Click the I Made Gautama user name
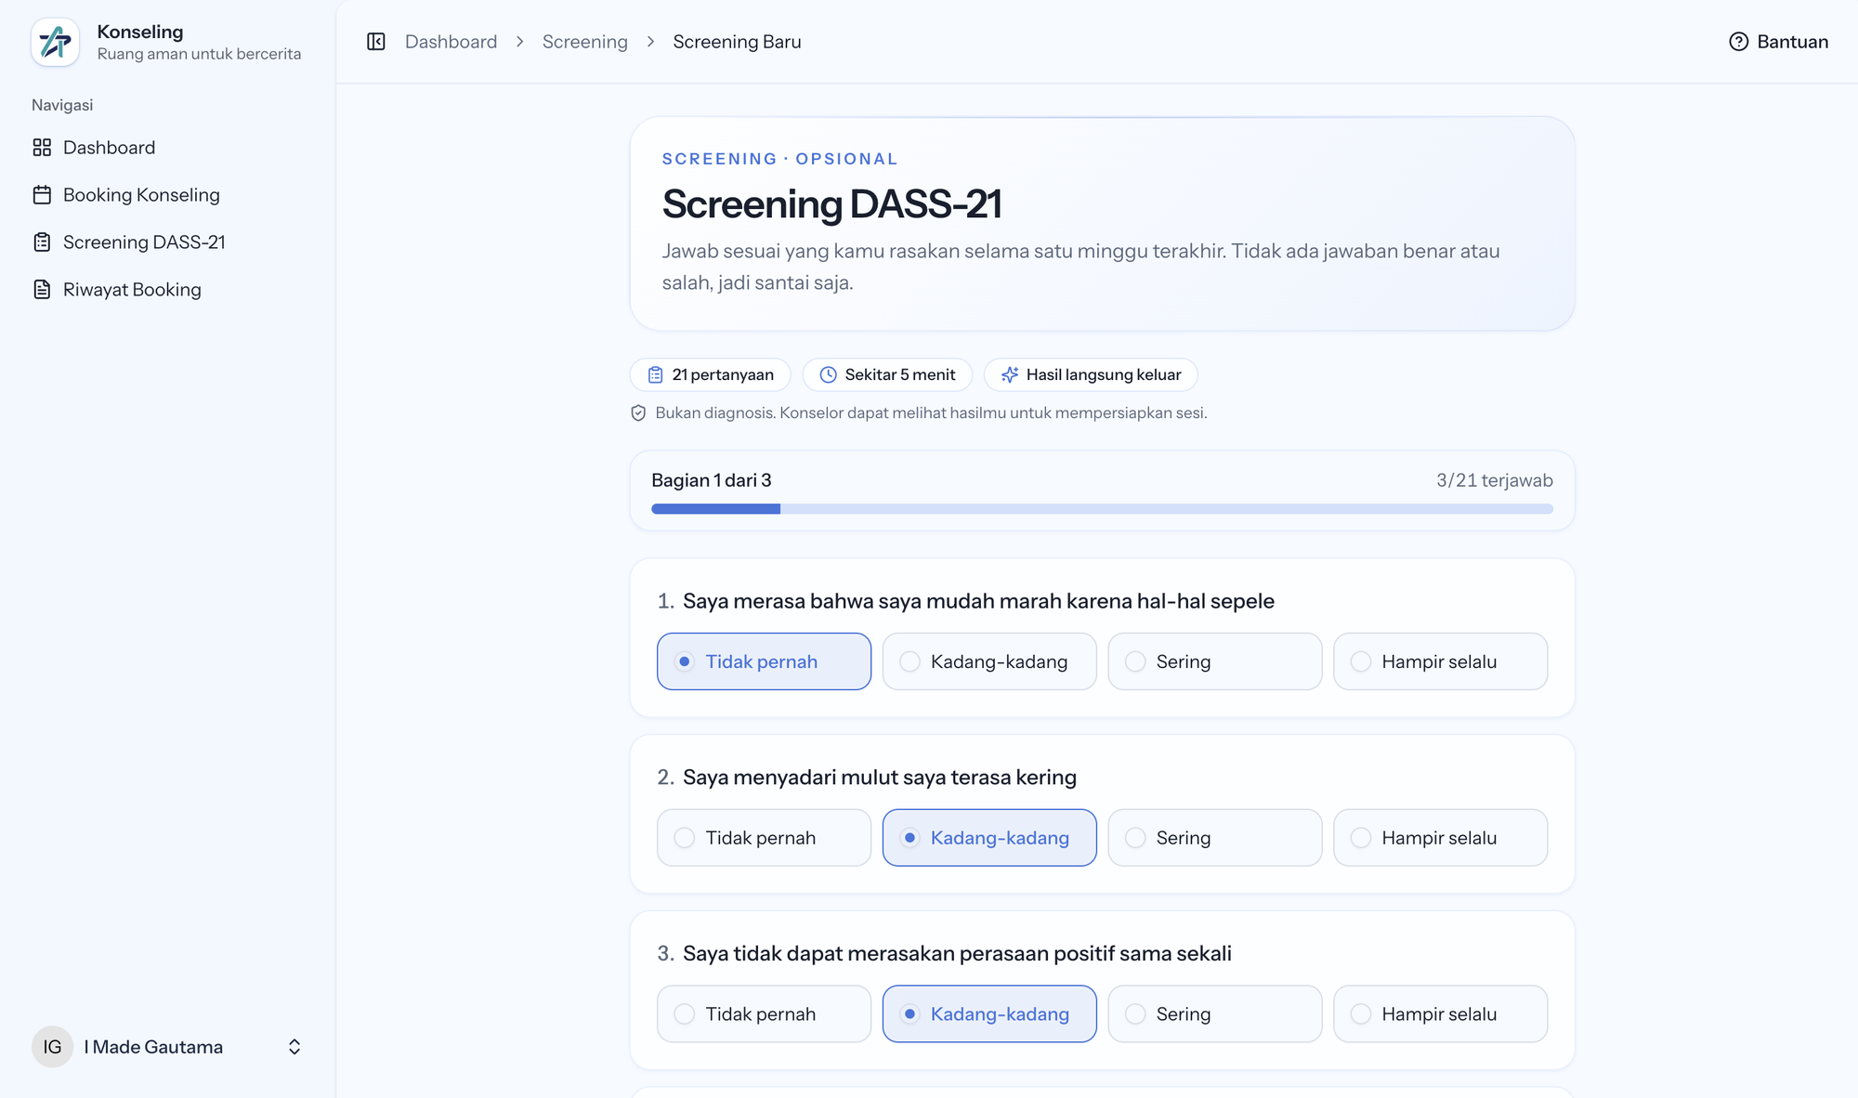The width and height of the screenshot is (1858, 1098). (x=153, y=1047)
